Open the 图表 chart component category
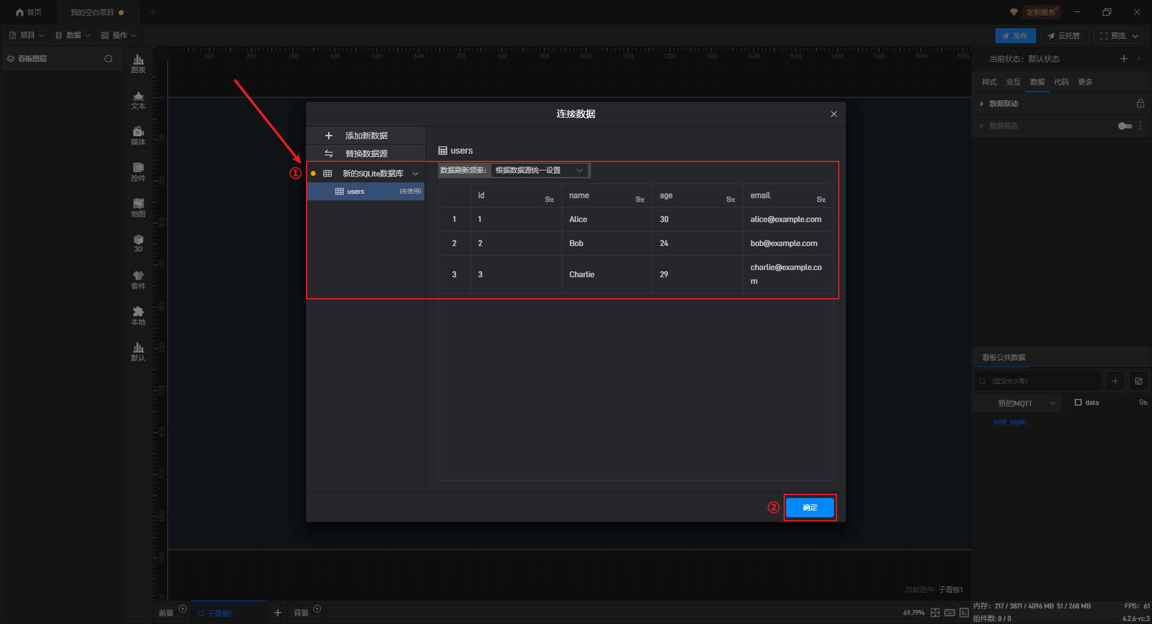Screen dimensions: 1152x624 [138, 63]
